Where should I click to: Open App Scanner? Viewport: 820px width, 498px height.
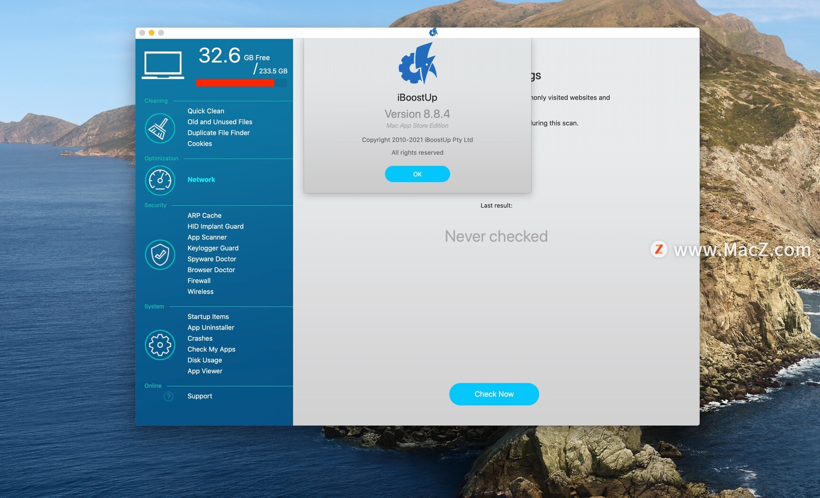(207, 237)
